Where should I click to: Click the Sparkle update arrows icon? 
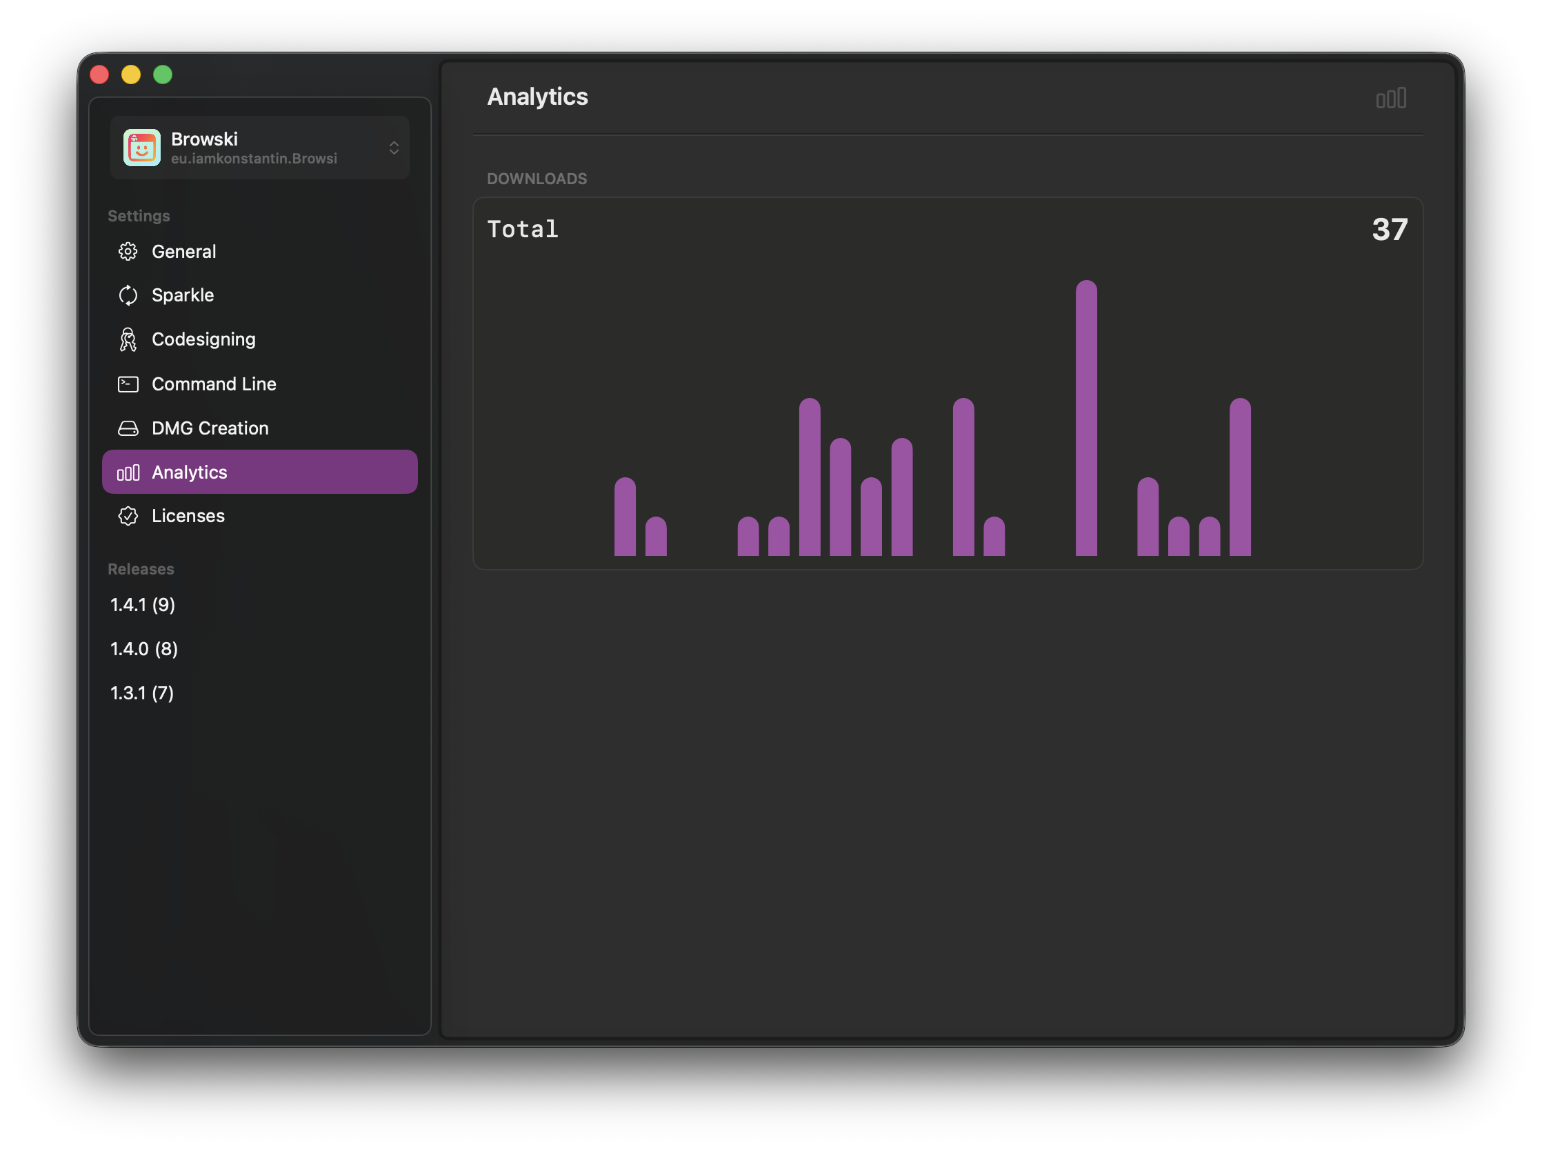click(x=128, y=296)
